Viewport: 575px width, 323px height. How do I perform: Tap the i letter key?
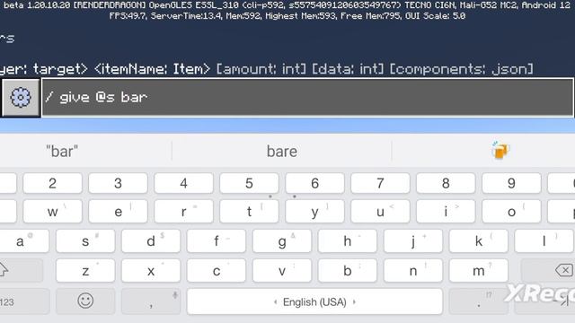[446, 212]
